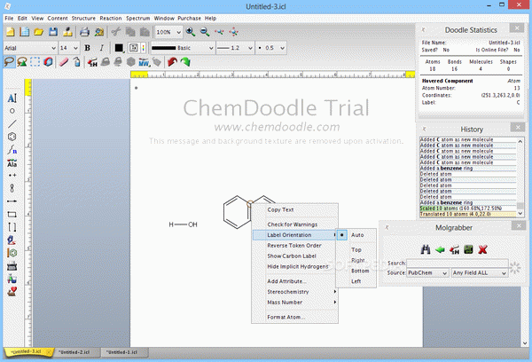Screen dimensions: 532x362
Task: Click binoculars search icon in Molgrabber
Action: point(426,249)
